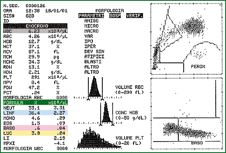The image size is (226, 153).
Task: Click the SIS# value 828
Action: coord(30,16)
